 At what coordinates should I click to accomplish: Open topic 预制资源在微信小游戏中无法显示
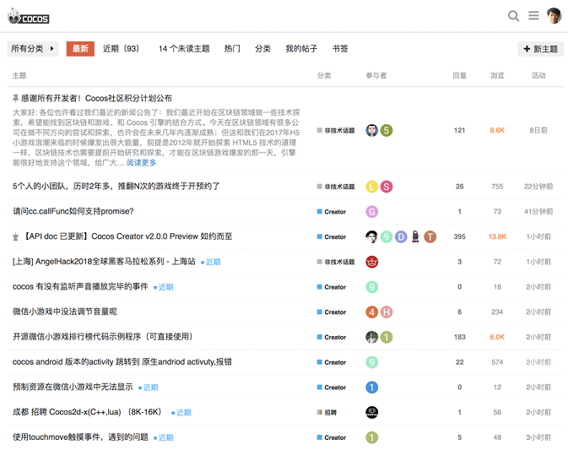[x=73, y=387]
